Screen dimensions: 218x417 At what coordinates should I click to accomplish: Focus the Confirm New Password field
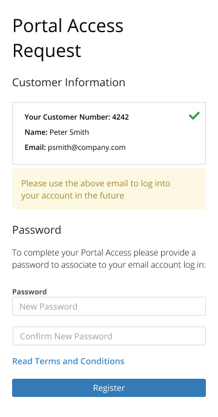click(x=109, y=336)
